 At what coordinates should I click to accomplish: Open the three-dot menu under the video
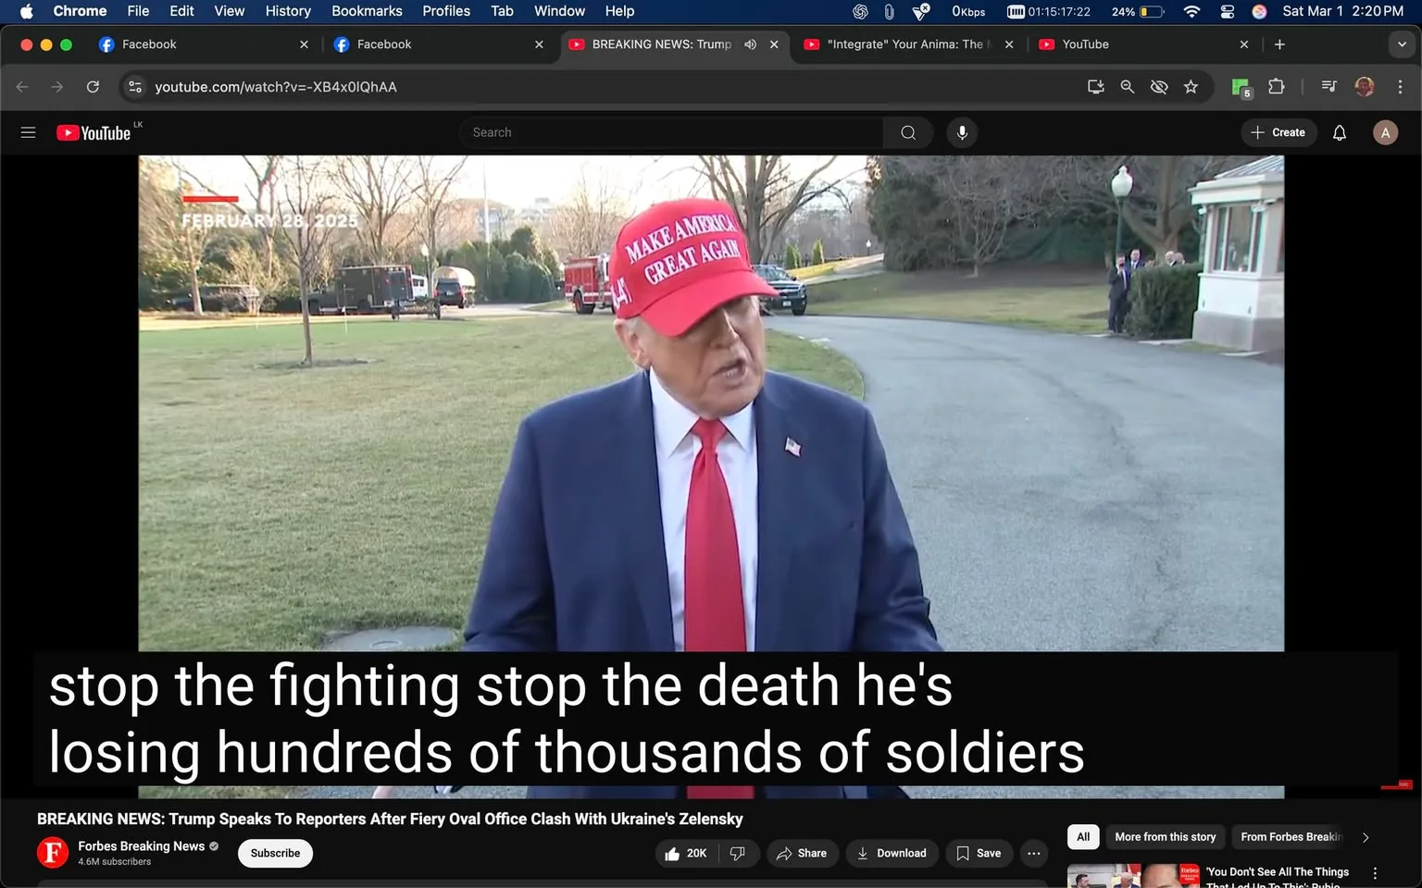1033,853
